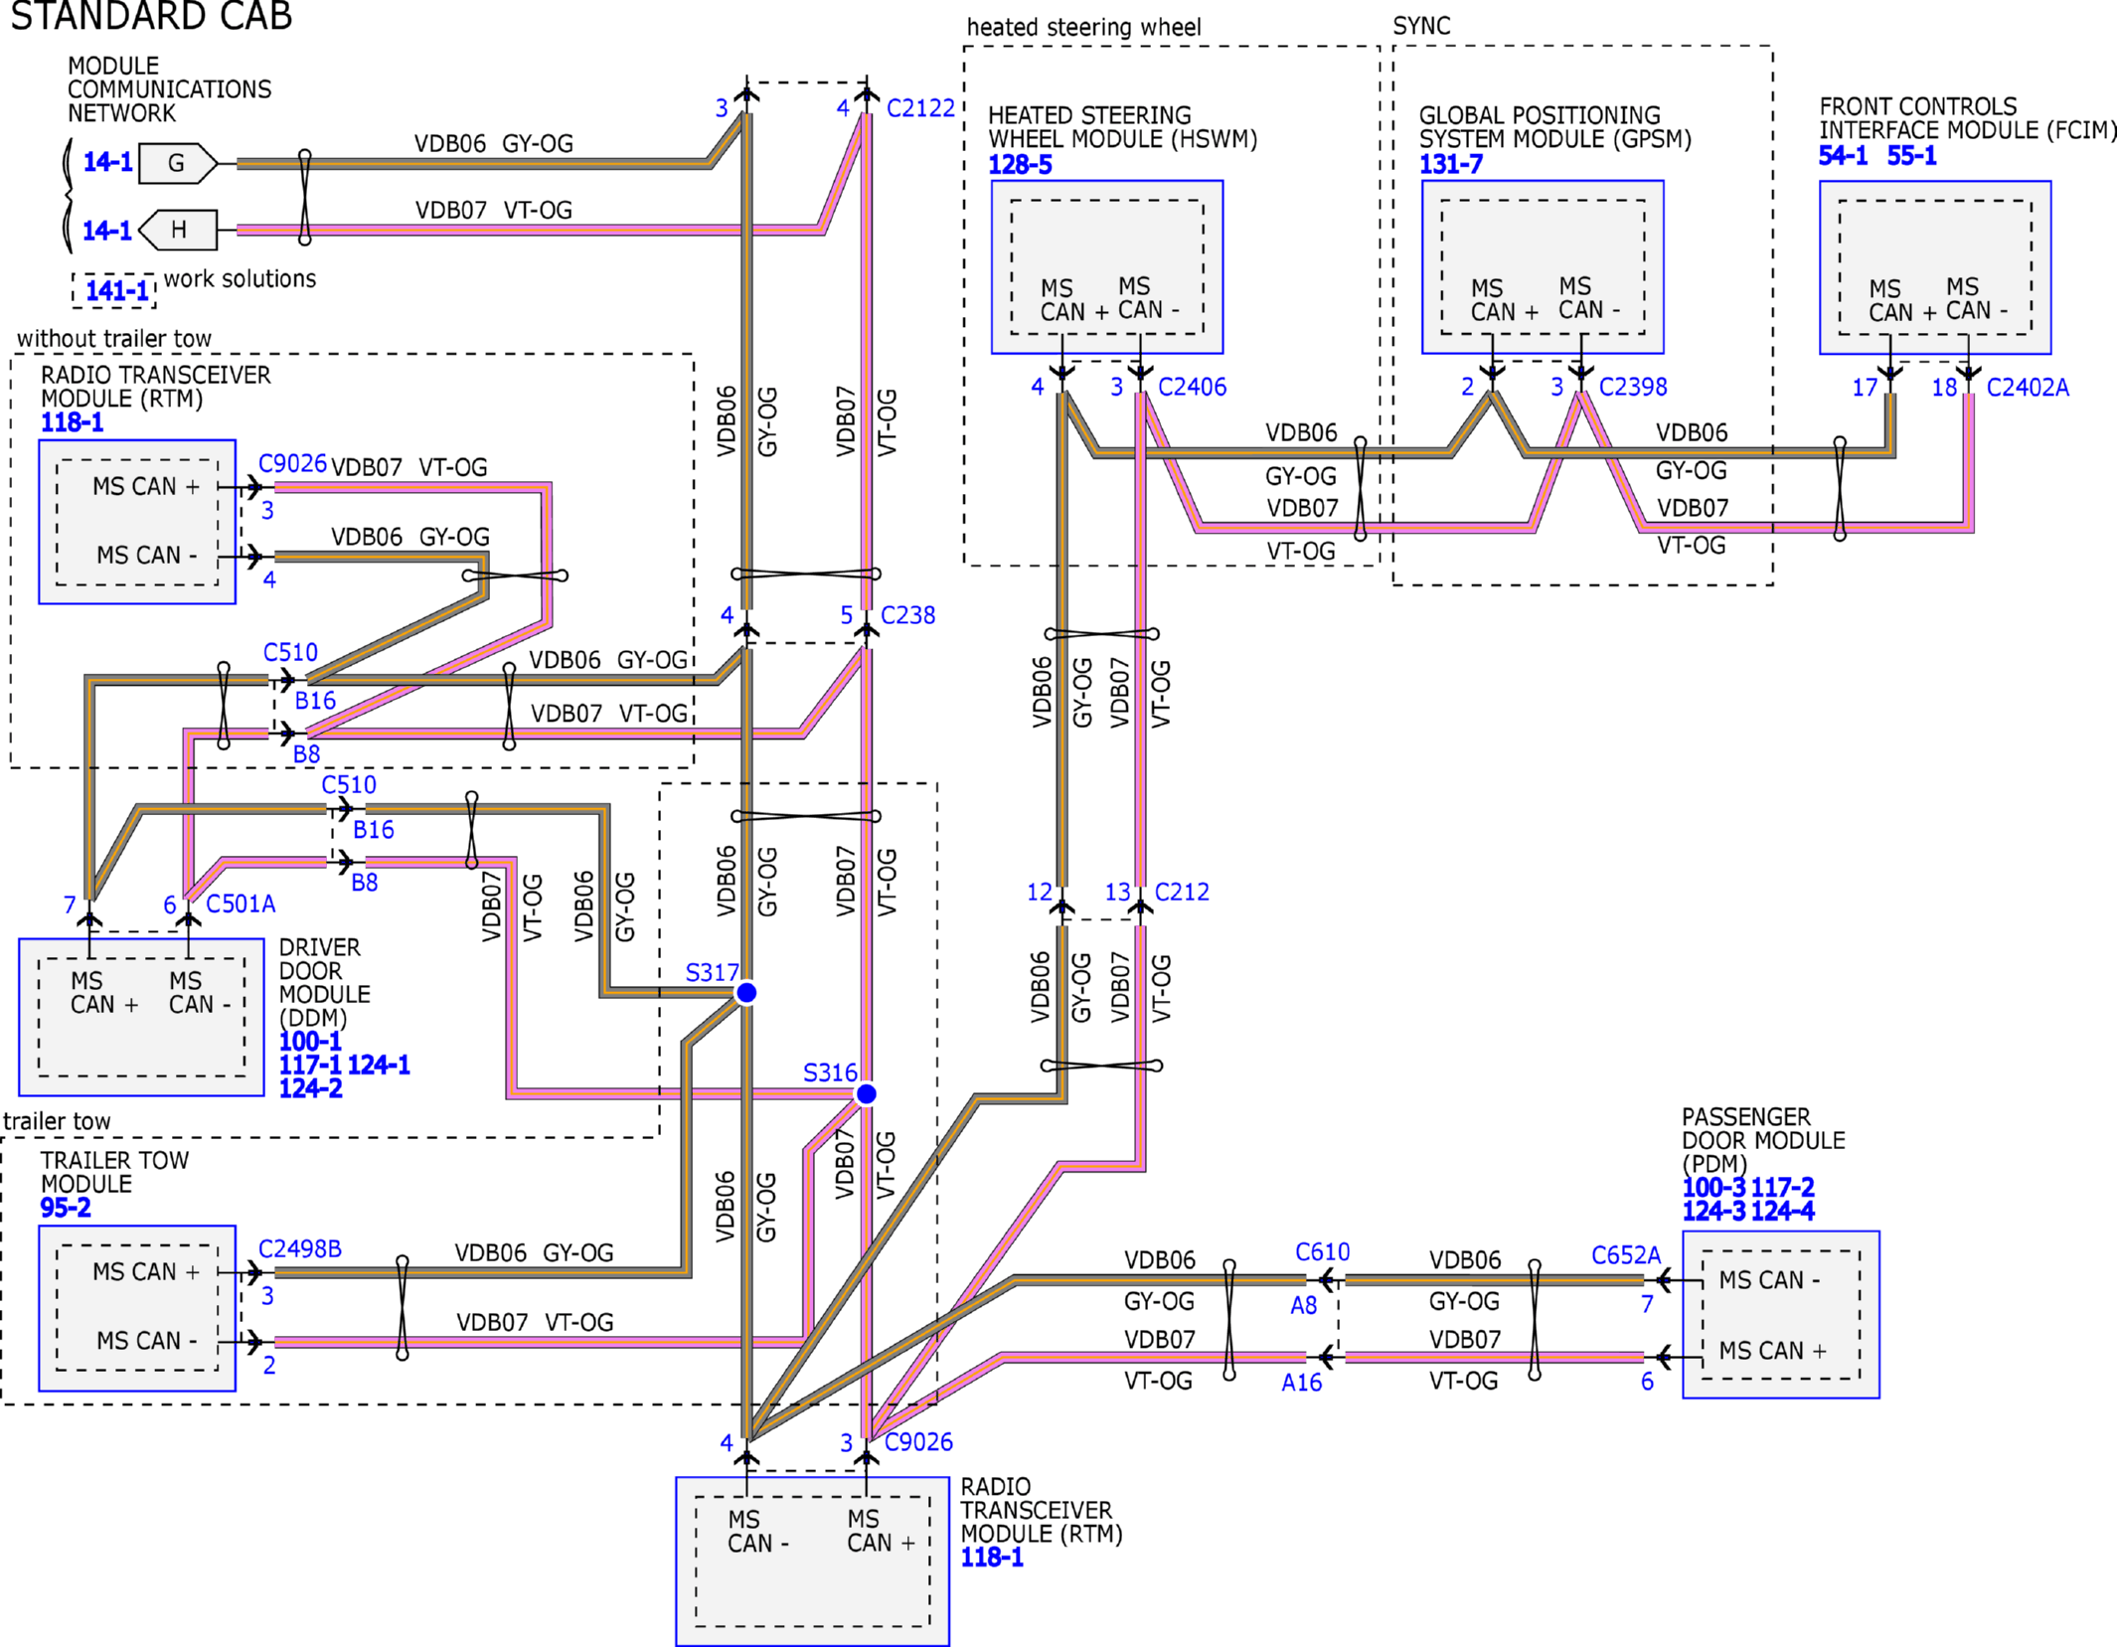The width and height of the screenshot is (2117, 1647).
Task: Click the H connector arrow symbol
Action: 178,230
